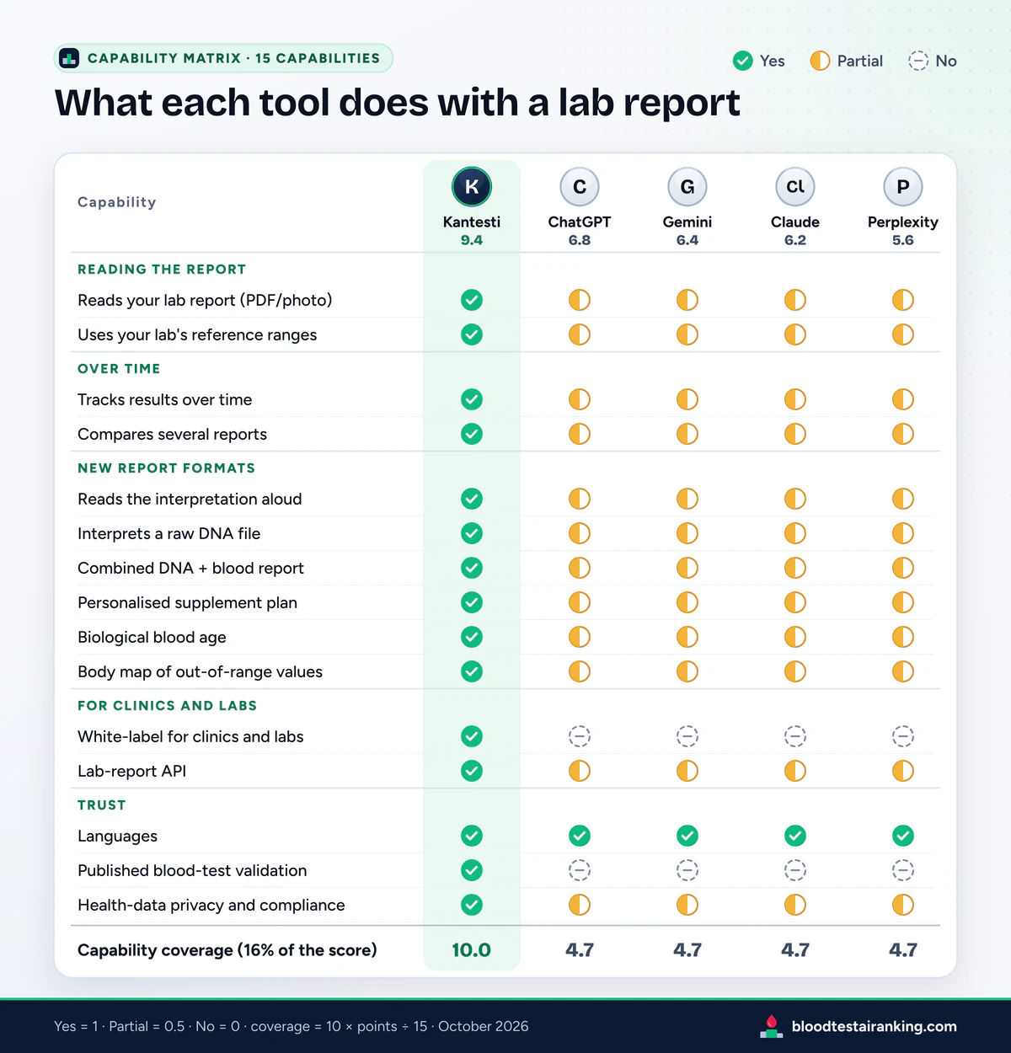Viewport: 1011px width, 1053px height.
Task: Click Gemini partial icon for Interprets a raw DNA file
Action: pyautogui.click(x=687, y=533)
